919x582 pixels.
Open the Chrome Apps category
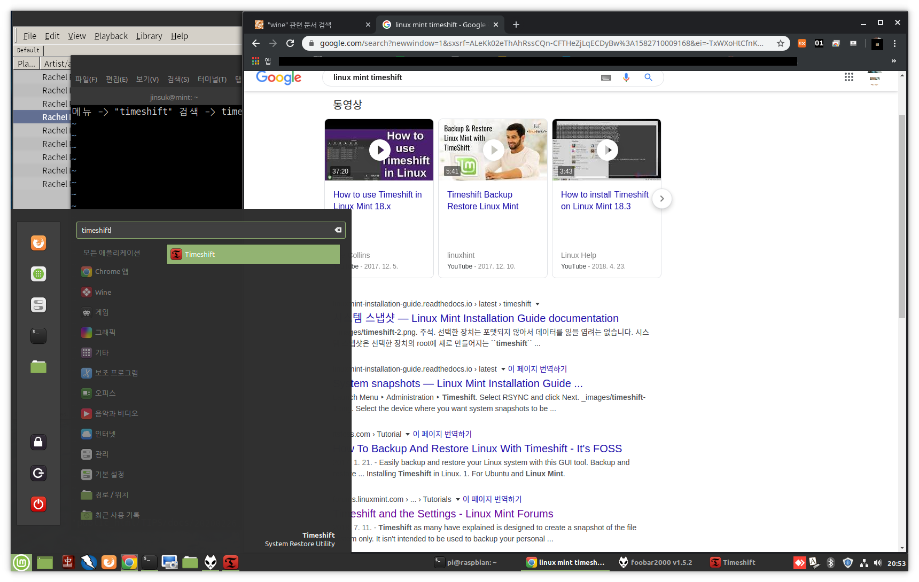pyautogui.click(x=105, y=272)
